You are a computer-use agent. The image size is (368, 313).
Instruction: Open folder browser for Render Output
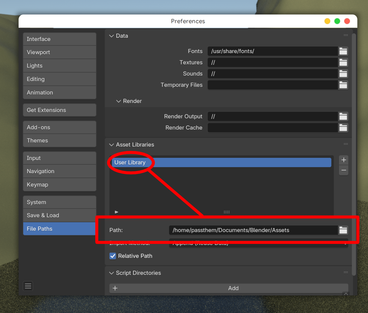pyautogui.click(x=343, y=116)
